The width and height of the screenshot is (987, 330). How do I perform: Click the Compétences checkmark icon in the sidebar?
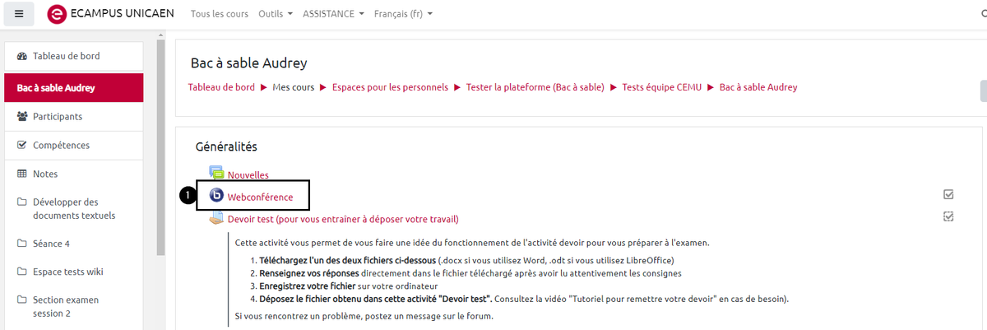[22, 145]
